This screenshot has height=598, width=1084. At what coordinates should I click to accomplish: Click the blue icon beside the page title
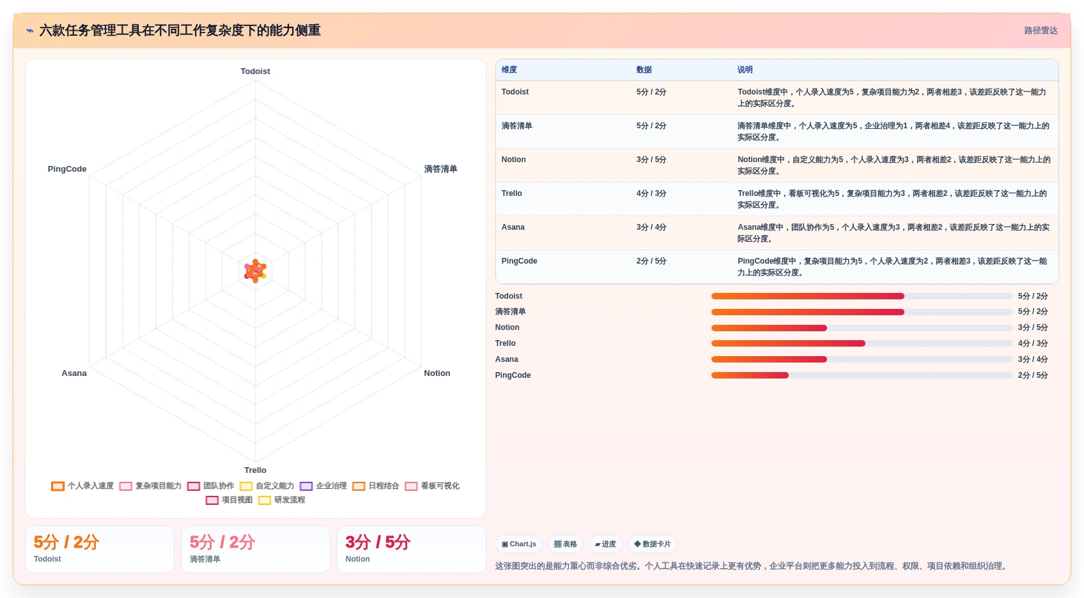point(30,31)
